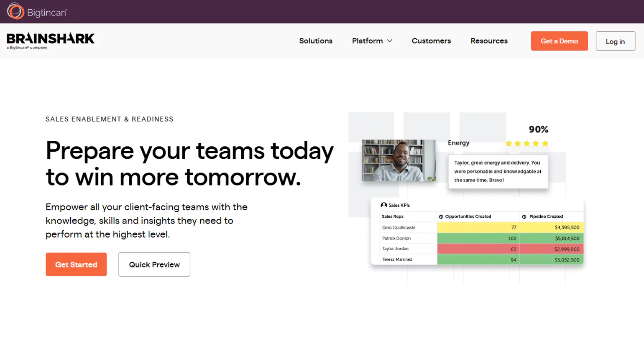Click the Opportunities Created column icon

(441, 217)
